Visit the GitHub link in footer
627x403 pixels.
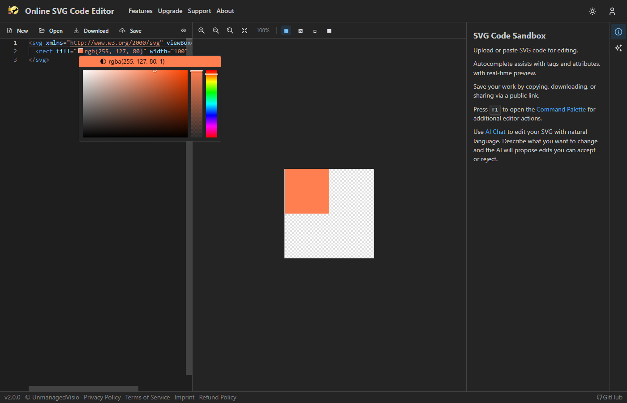tap(610, 397)
